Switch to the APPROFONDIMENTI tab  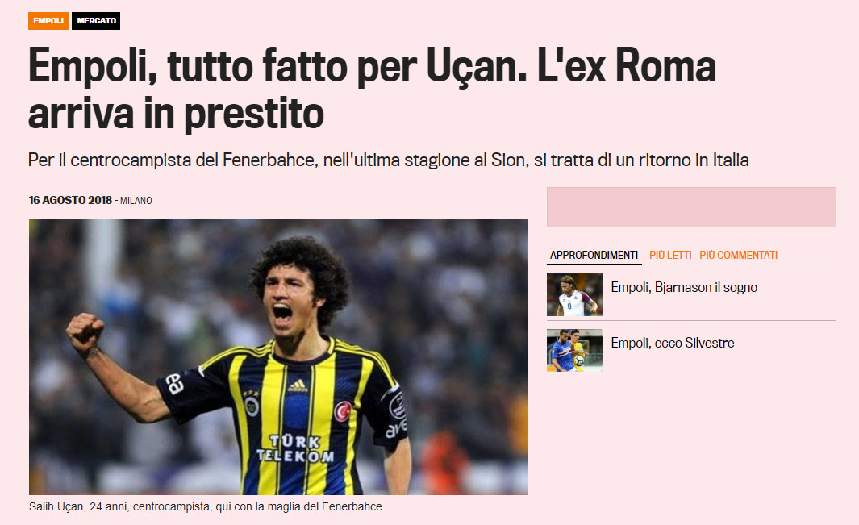point(594,256)
